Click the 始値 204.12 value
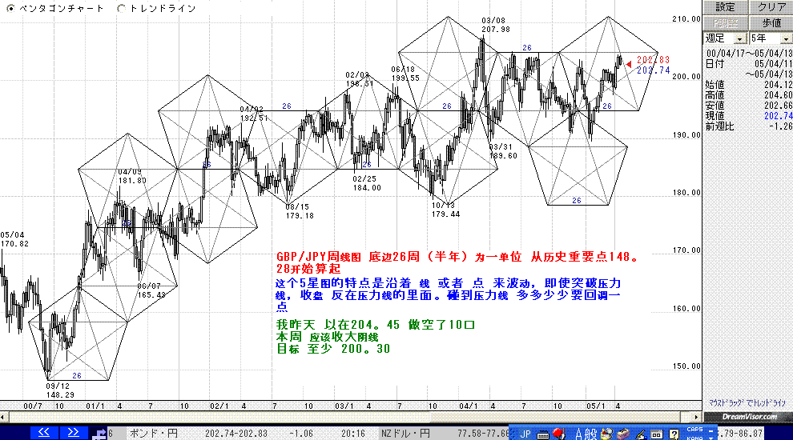793x440 pixels. (x=778, y=85)
